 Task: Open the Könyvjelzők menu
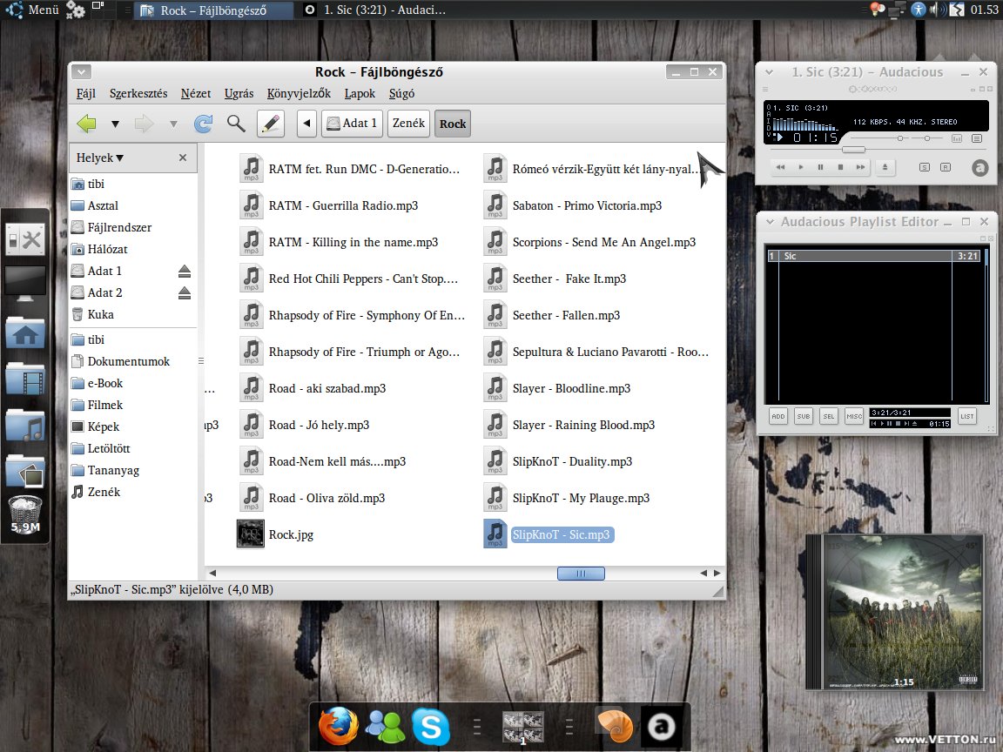tap(299, 93)
